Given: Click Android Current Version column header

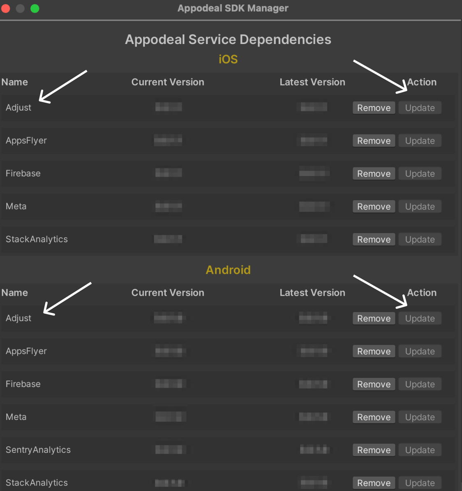Looking at the screenshot, I should pos(168,293).
